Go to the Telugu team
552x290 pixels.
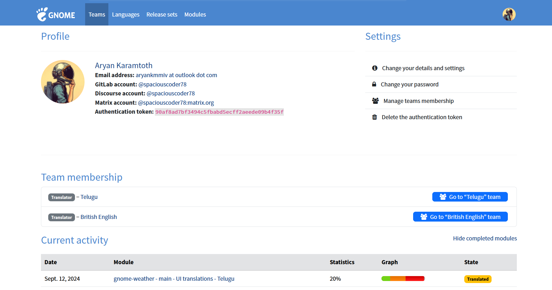[x=470, y=197]
